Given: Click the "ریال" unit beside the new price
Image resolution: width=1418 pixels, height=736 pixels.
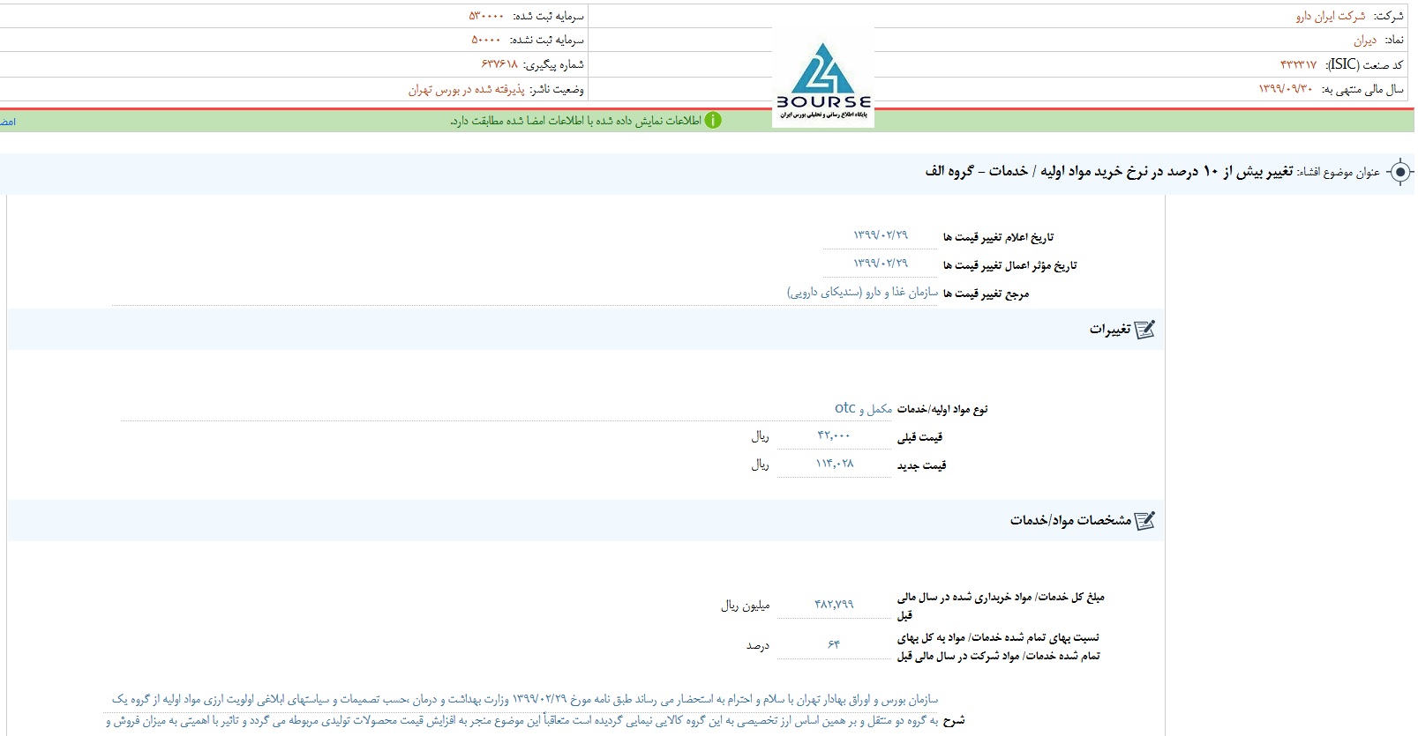Looking at the screenshot, I should coord(761,465).
